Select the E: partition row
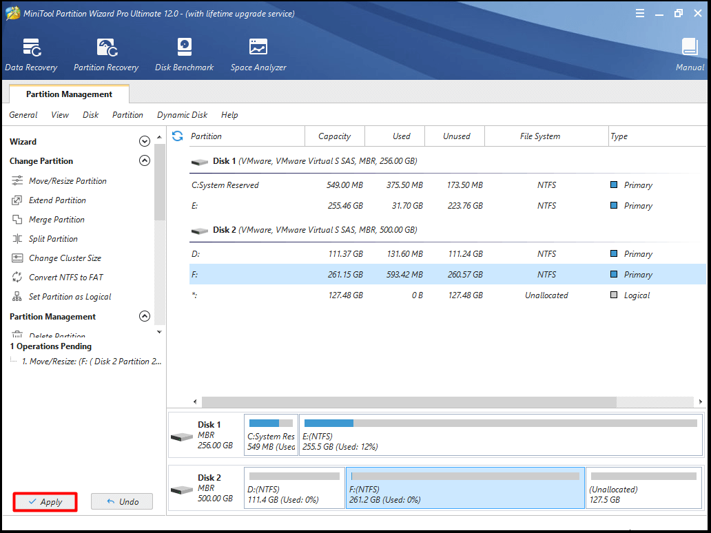Viewport: 711px width, 533px height. (448, 206)
